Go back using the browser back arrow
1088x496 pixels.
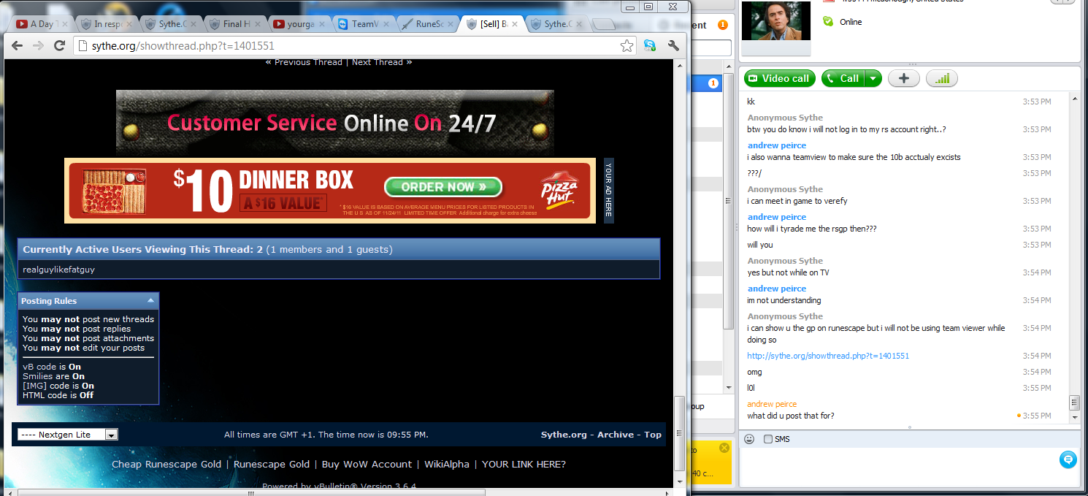point(18,46)
